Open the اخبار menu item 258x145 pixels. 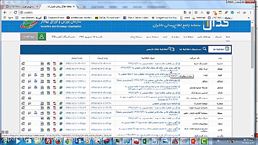[165, 37]
